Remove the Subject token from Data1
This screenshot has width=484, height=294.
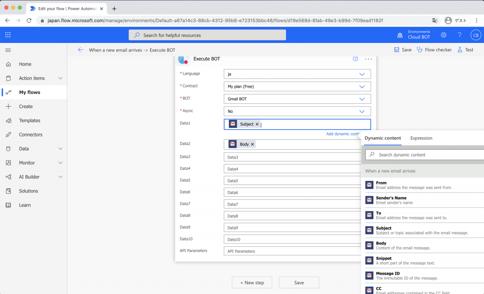[x=257, y=124]
